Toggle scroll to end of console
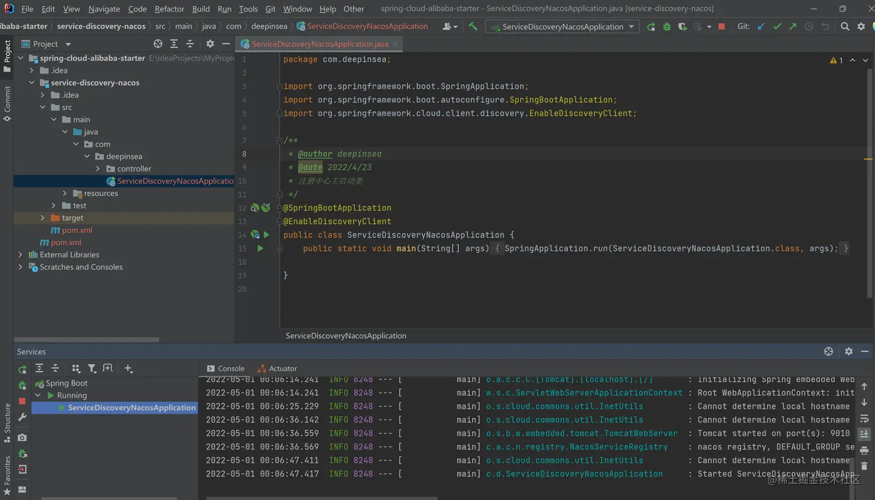The height and width of the screenshot is (500, 875). coord(864,434)
